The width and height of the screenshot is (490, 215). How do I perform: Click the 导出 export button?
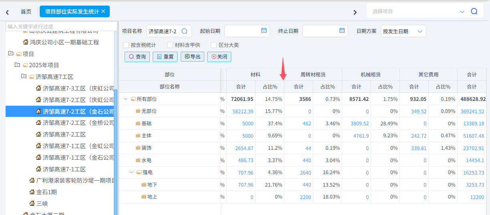(x=192, y=57)
